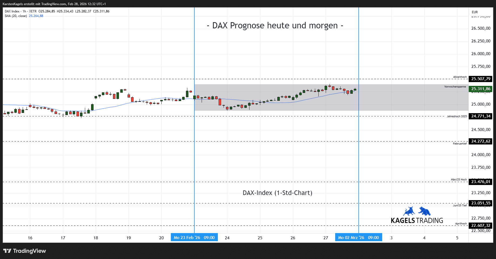The width and height of the screenshot is (496, 259).
Task: Click the März'25 Hoch price label 23.476,01
Action: (480, 182)
